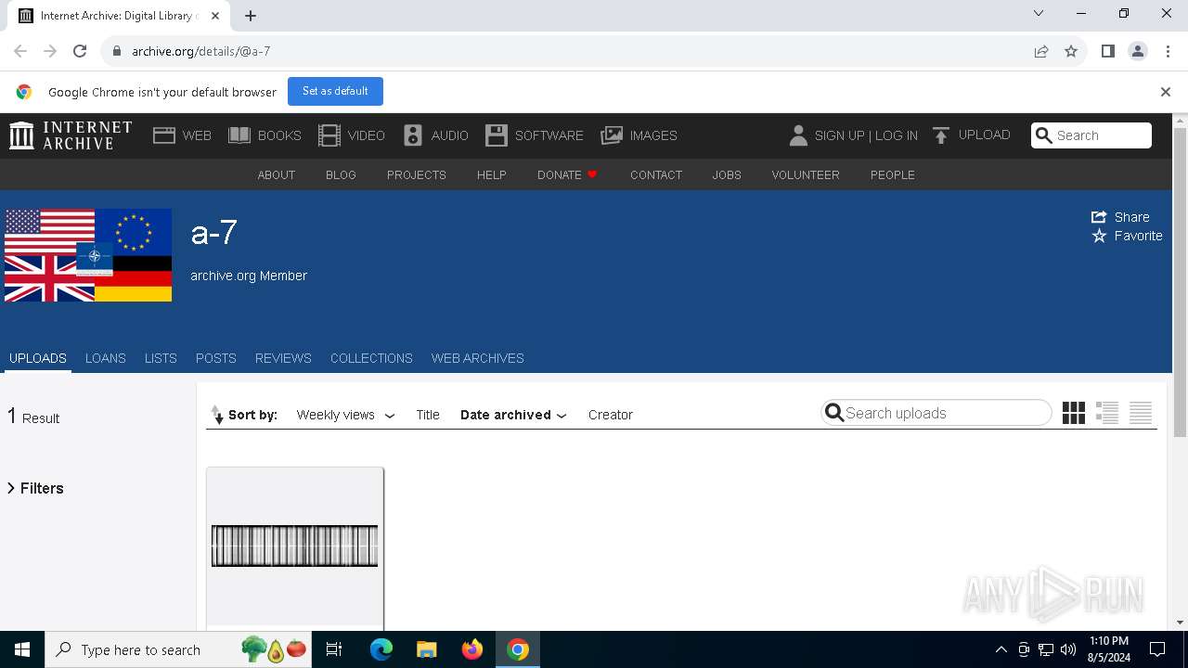Screen dimensions: 1188x668
Task: Open Chrome profile menu
Action: (1138, 51)
